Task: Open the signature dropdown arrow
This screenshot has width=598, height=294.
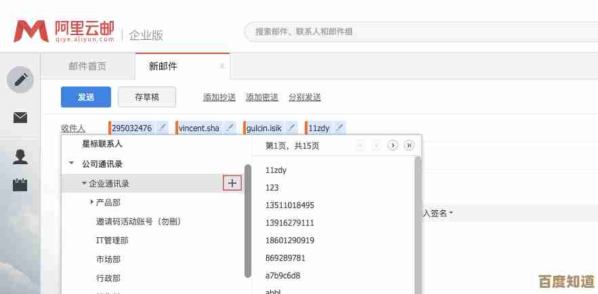Action: pyautogui.click(x=451, y=214)
